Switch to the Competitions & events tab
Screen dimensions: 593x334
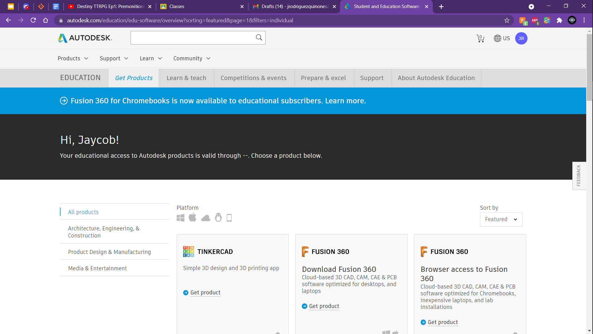(253, 78)
